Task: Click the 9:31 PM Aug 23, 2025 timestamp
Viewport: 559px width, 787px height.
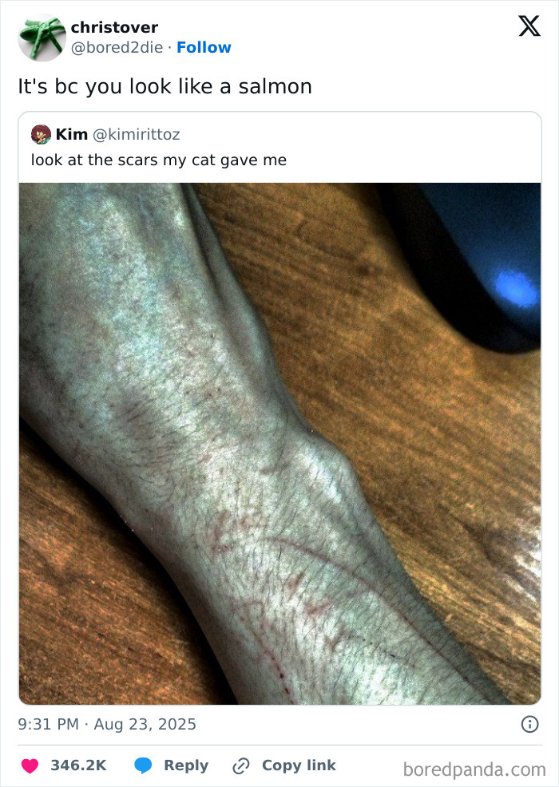Action: click(x=107, y=724)
